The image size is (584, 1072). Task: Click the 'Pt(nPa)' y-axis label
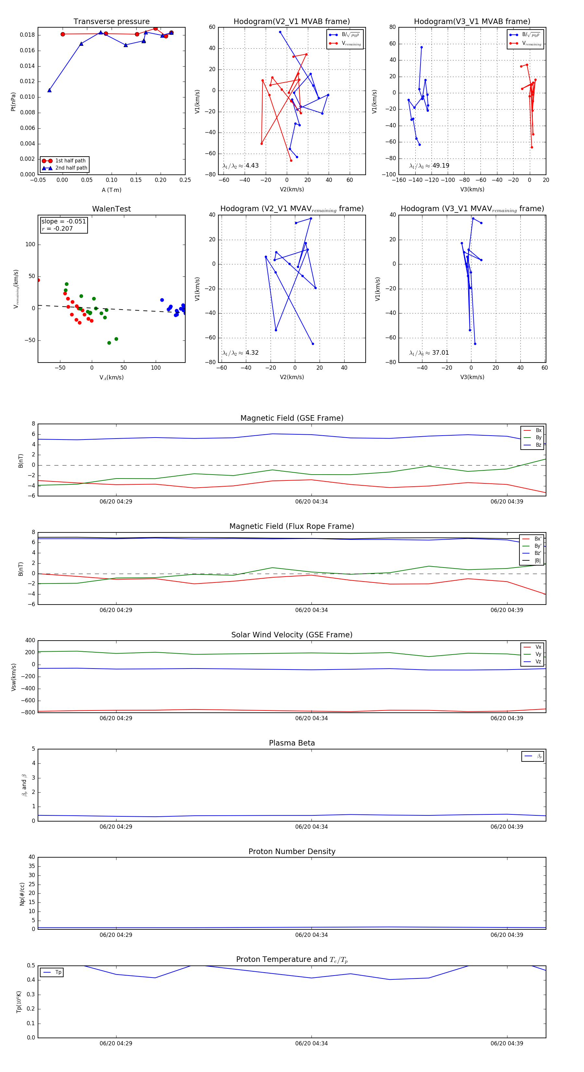pos(13,101)
